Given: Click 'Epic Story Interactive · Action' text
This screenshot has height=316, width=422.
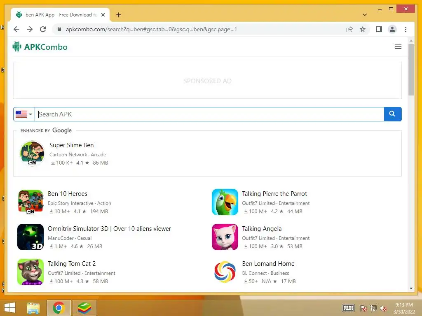Looking at the screenshot, I should 80,203.
